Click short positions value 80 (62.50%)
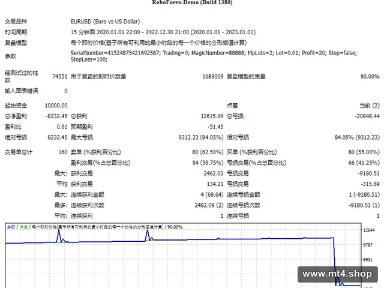 click(x=208, y=152)
